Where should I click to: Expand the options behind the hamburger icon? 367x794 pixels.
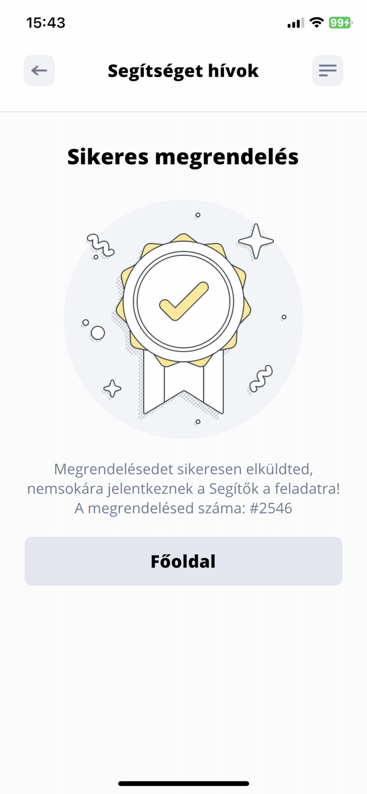point(327,70)
